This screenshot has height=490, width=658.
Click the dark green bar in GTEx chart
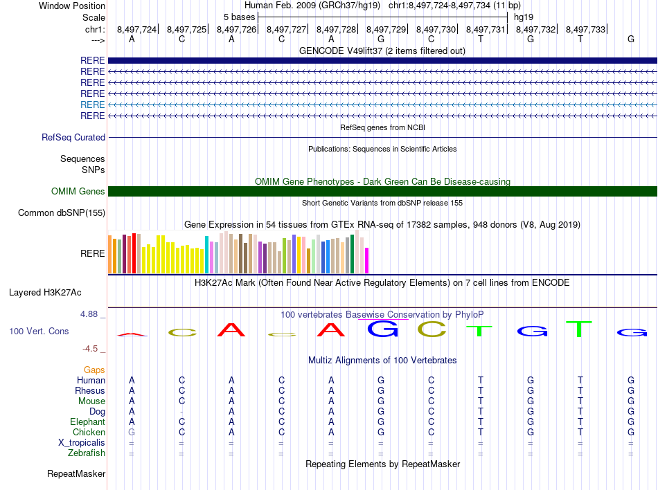pos(352,254)
